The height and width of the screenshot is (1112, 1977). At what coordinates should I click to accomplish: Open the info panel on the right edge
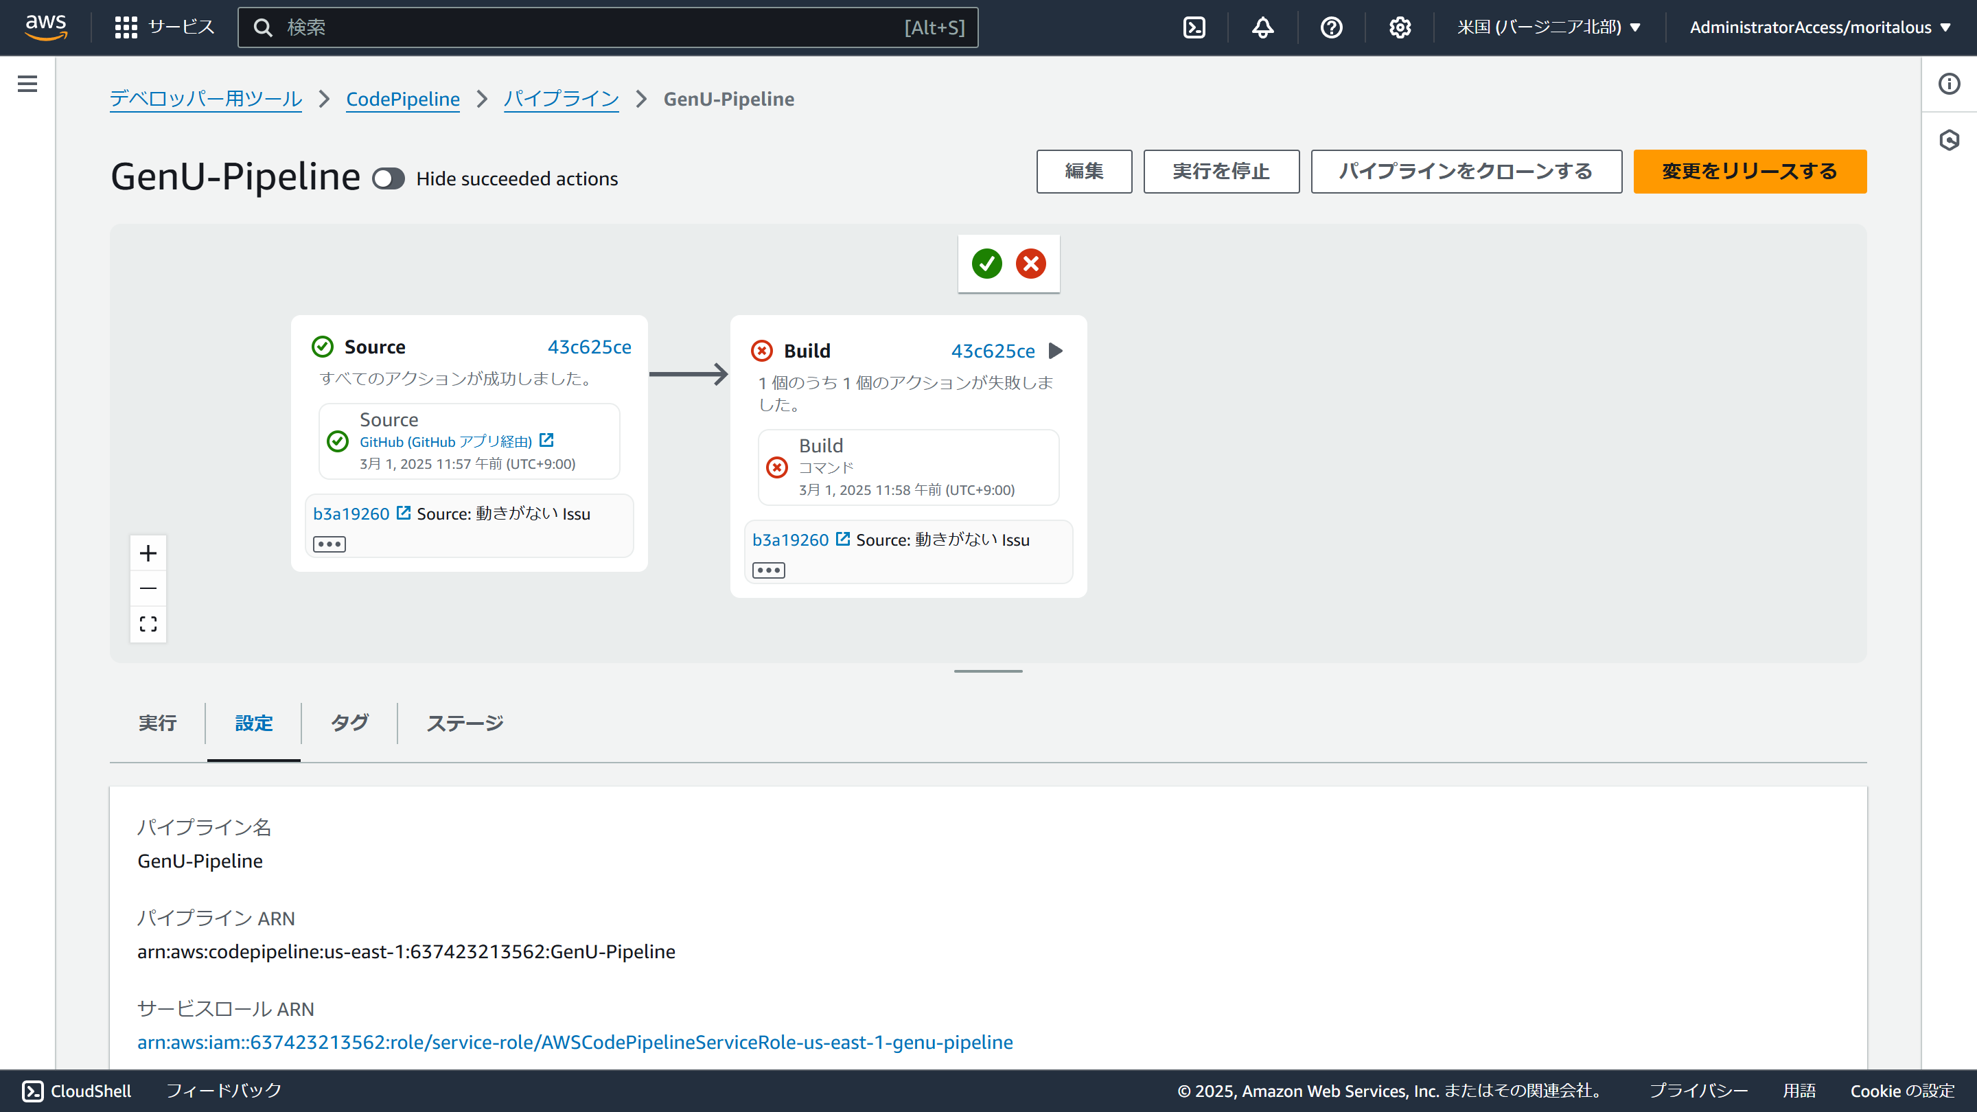[x=1950, y=84]
